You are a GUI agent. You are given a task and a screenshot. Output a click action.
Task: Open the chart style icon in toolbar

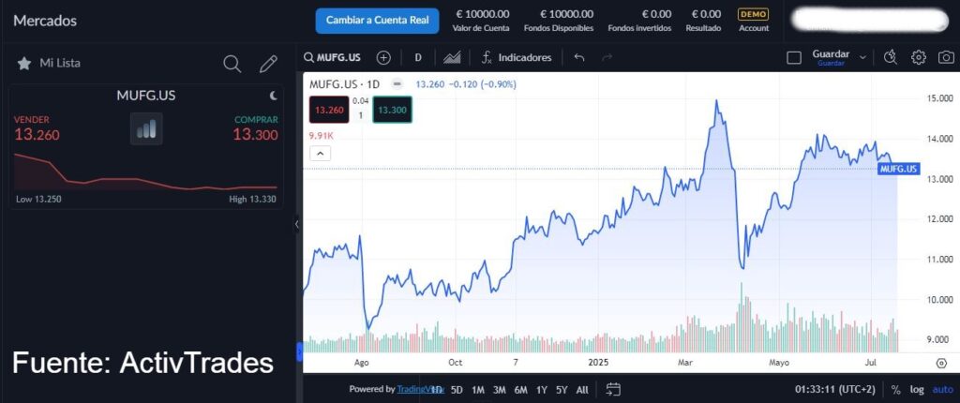(x=452, y=57)
